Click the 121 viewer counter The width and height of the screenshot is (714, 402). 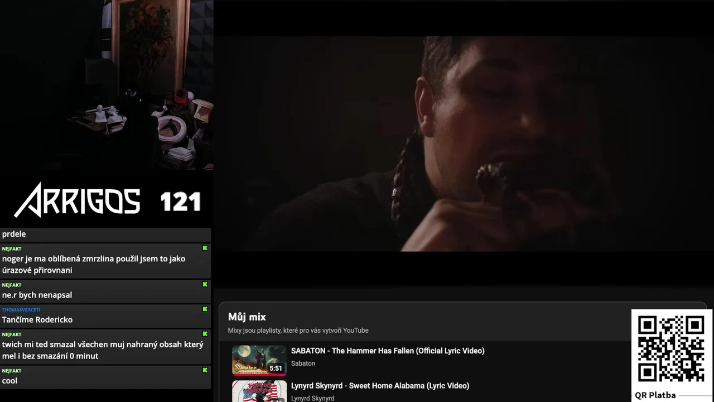(180, 202)
